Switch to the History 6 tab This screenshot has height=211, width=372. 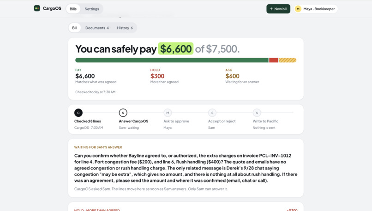tap(125, 28)
